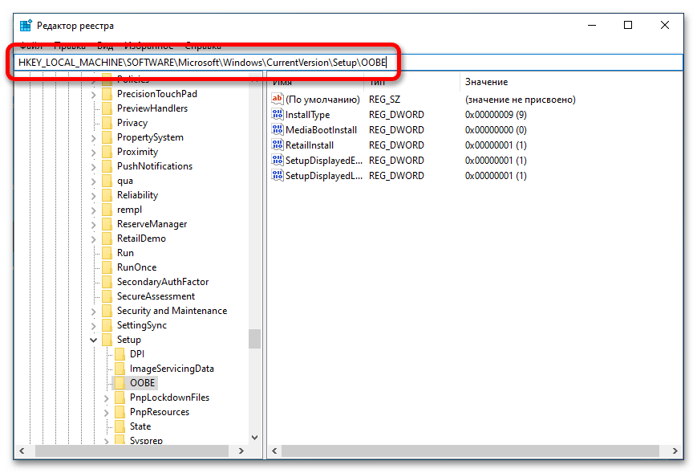Click the values pane horizontal scrollbar thumb
Image resolution: width=697 pixels, height=473 pixels.
coord(470,451)
